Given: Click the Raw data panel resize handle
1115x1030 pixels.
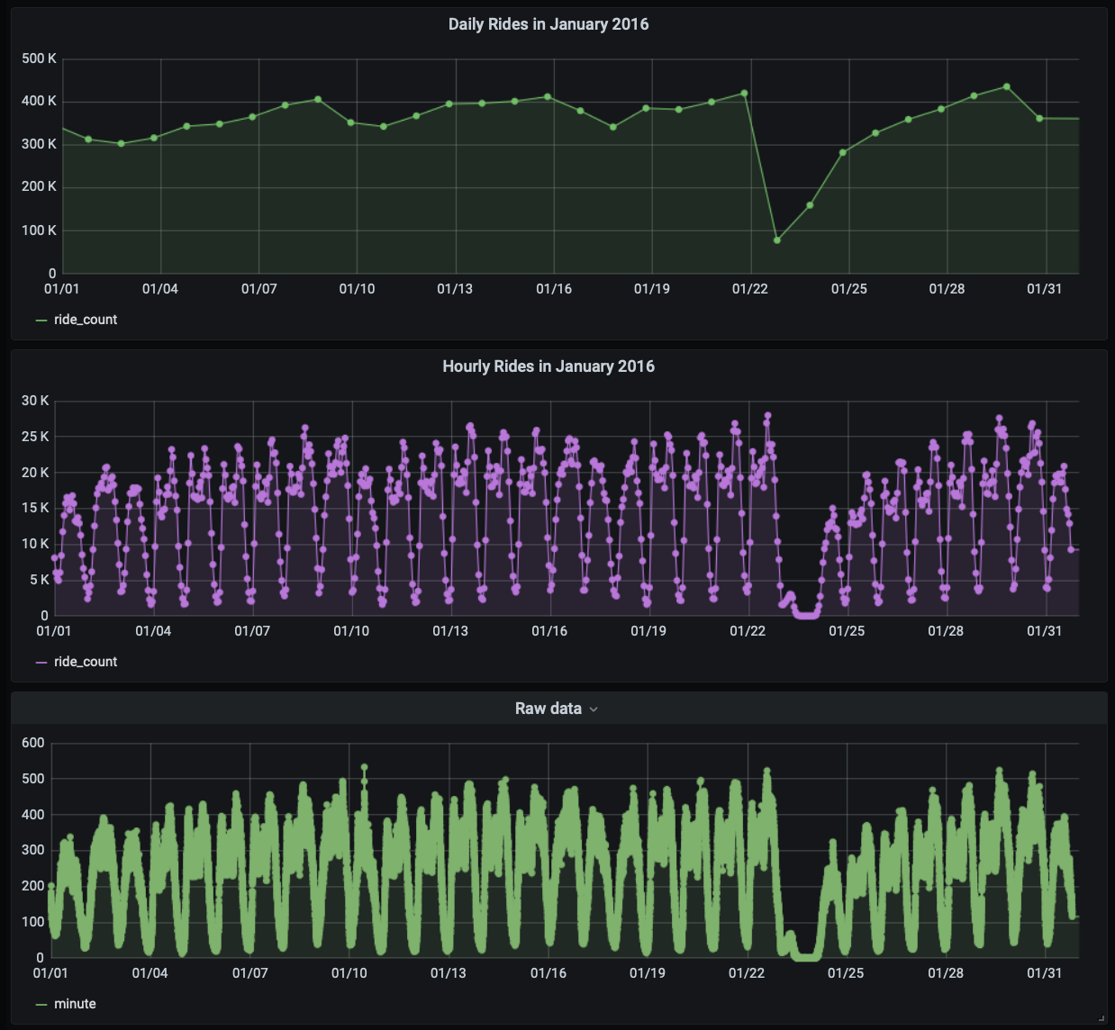Looking at the screenshot, I should [1102, 1017].
